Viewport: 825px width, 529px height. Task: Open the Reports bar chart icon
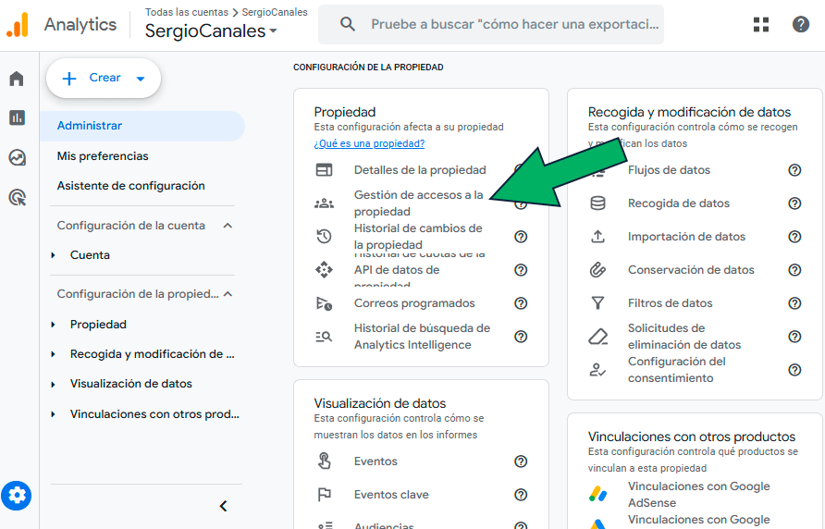click(17, 117)
